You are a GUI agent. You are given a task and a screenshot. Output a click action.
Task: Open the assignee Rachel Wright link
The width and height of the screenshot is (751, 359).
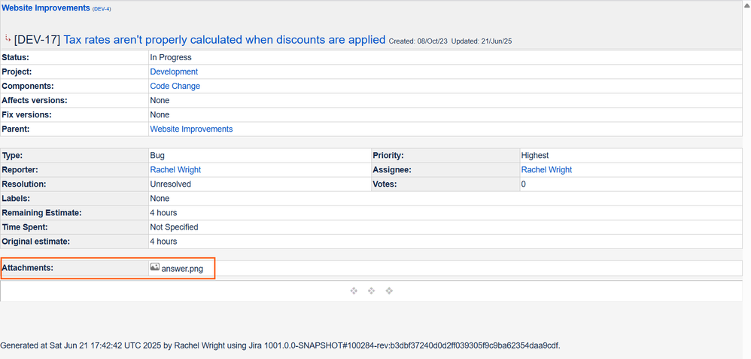point(546,169)
